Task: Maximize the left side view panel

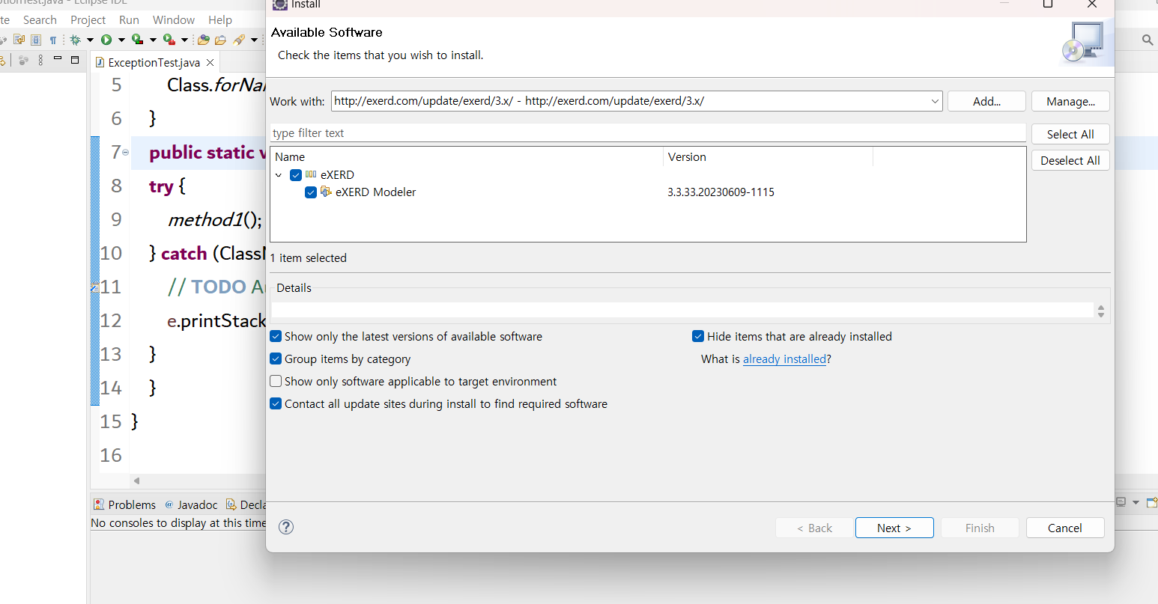Action: pos(75,60)
